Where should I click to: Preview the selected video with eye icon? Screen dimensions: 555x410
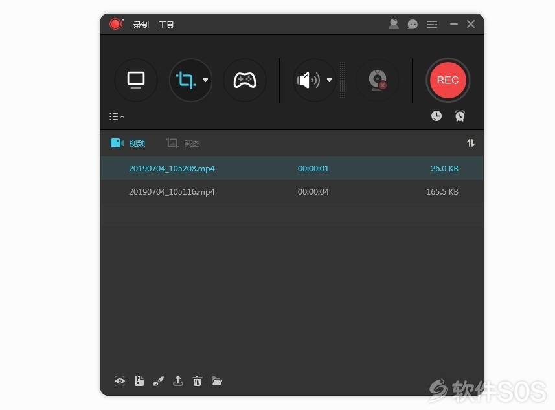pyautogui.click(x=120, y=381)
